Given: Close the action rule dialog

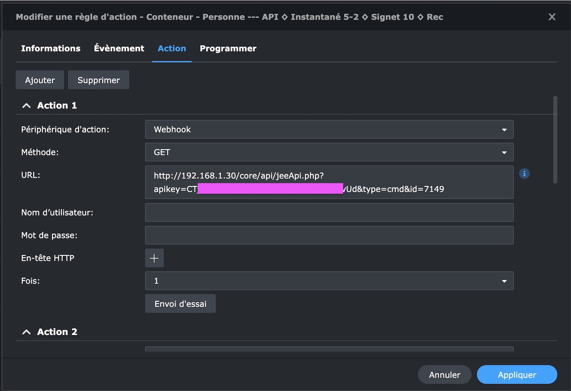Looking at the screenshot, I should [552, 17].
